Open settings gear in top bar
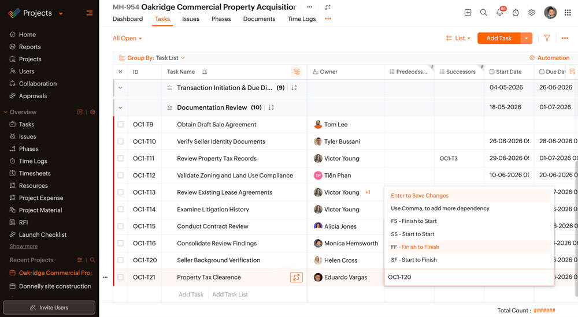578x317 pixels. pyautogui.click(x=532, y=13)
